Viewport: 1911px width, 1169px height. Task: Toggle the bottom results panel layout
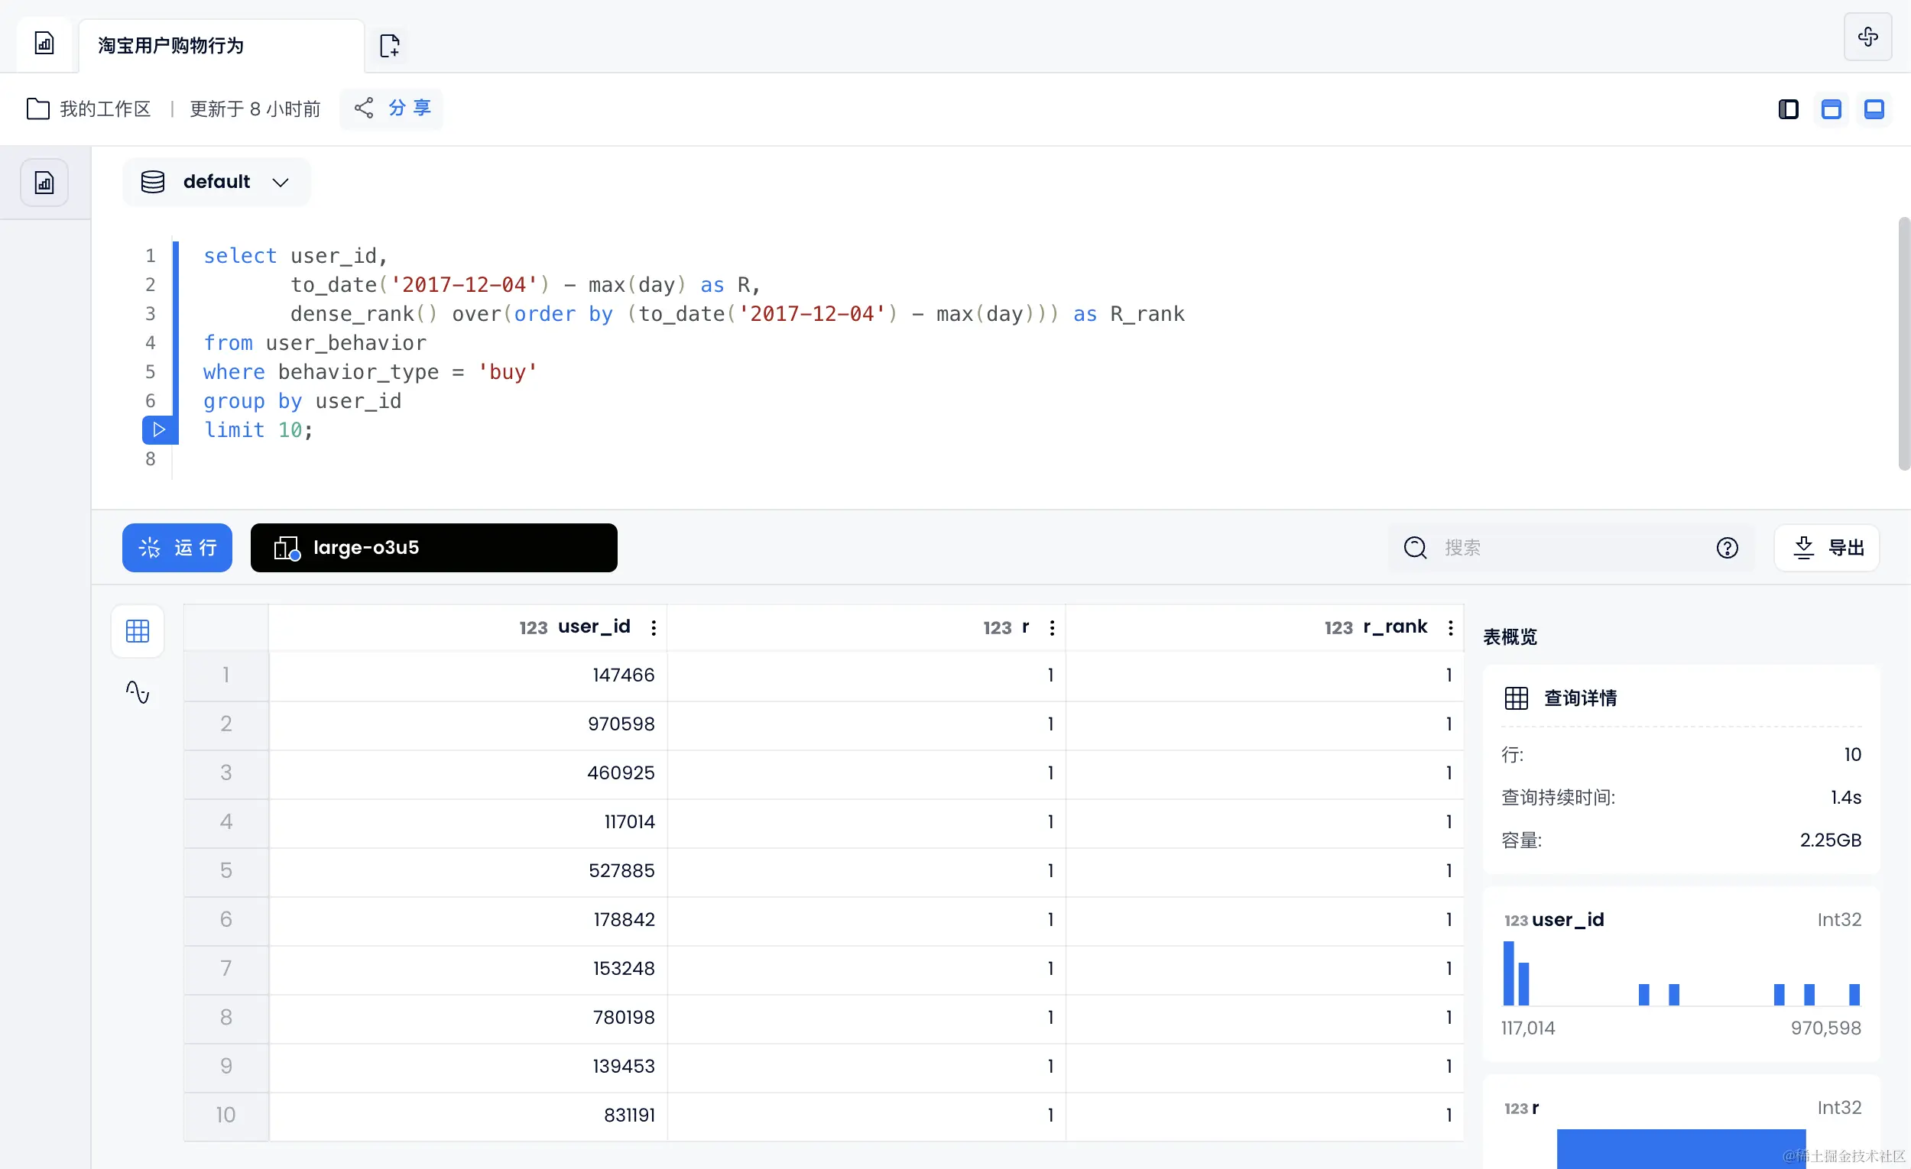[1873, 109]
